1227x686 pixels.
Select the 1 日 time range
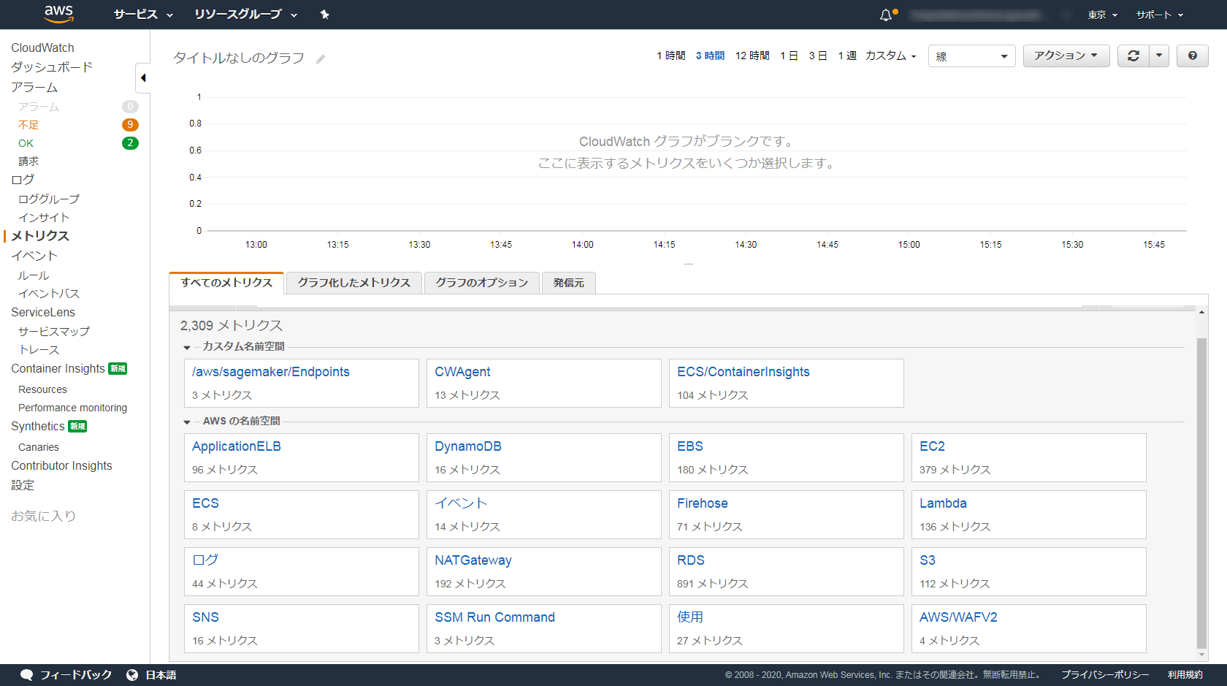(789, 56)
